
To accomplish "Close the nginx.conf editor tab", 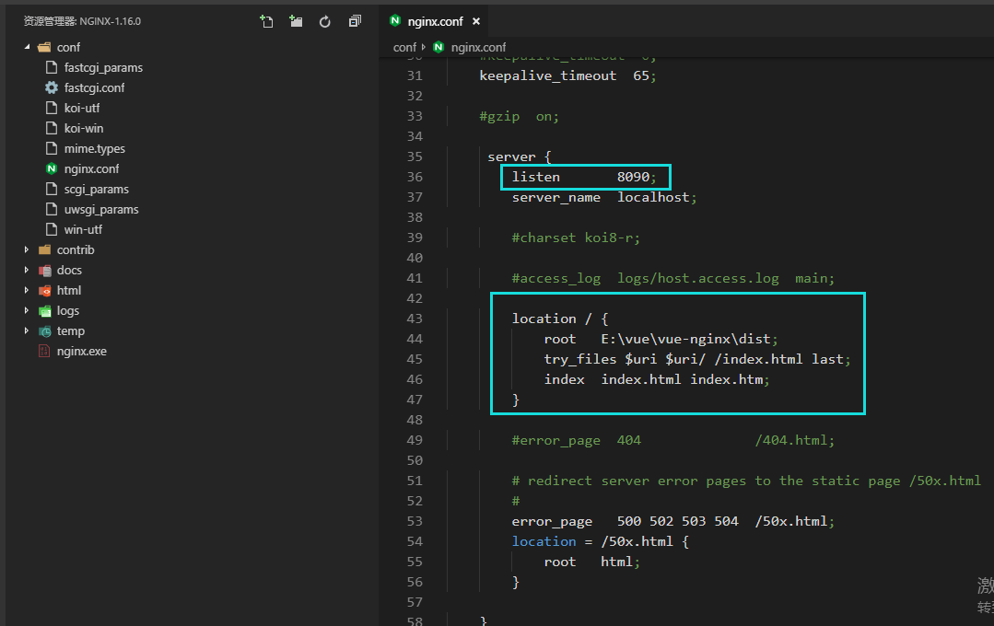I will 476,21.
